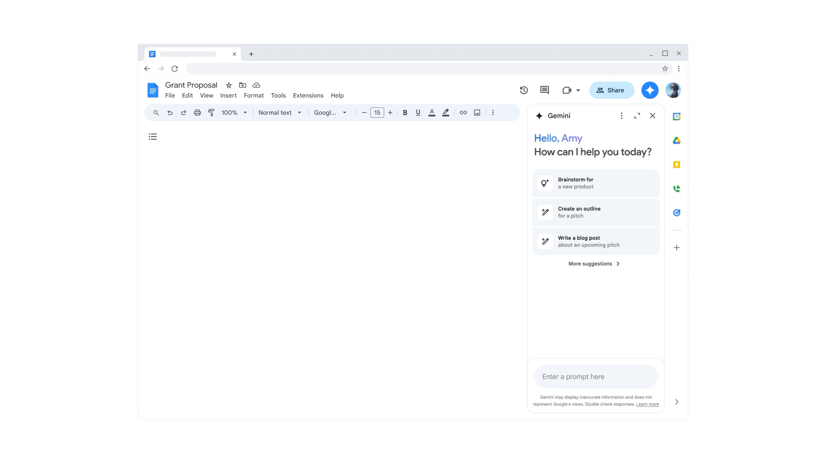Open the font family dropdown
The image size is (826, 464).
[330, 113]
